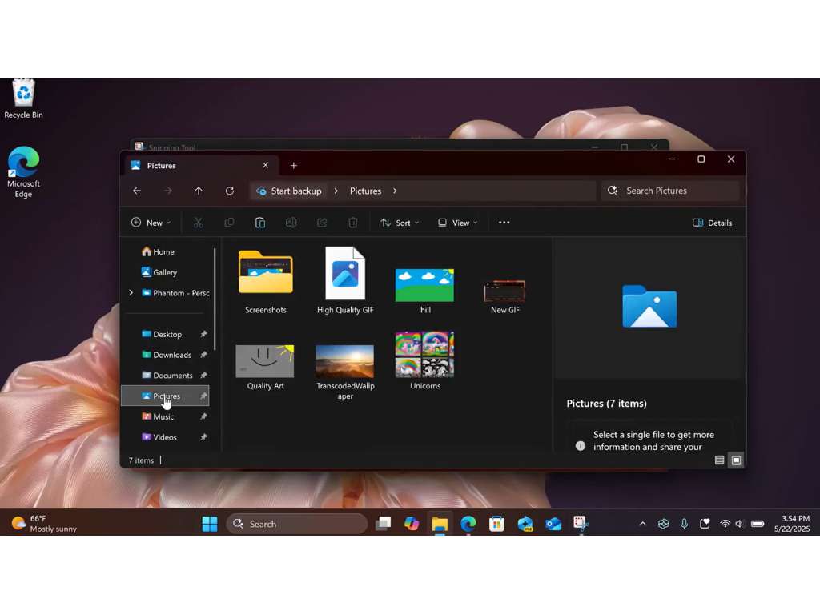Switch to details layout in the status bar

[x=719, y=460]
